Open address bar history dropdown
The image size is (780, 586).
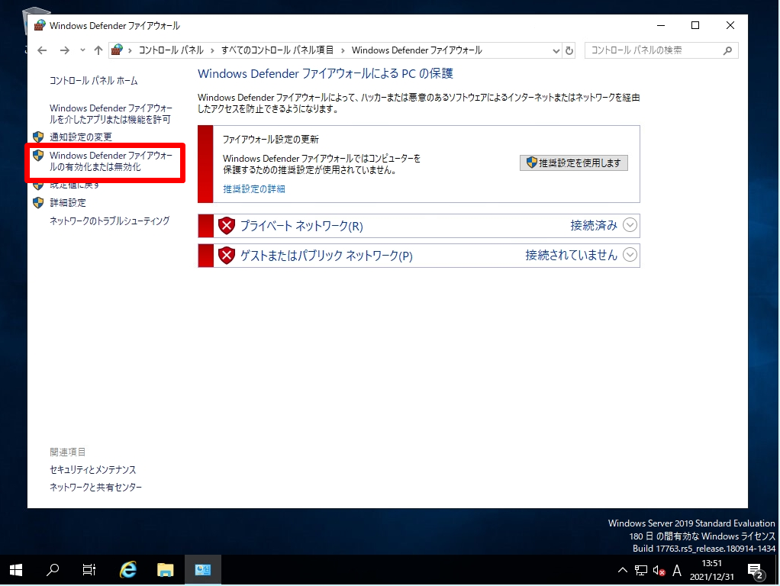[x=556, y=50]
